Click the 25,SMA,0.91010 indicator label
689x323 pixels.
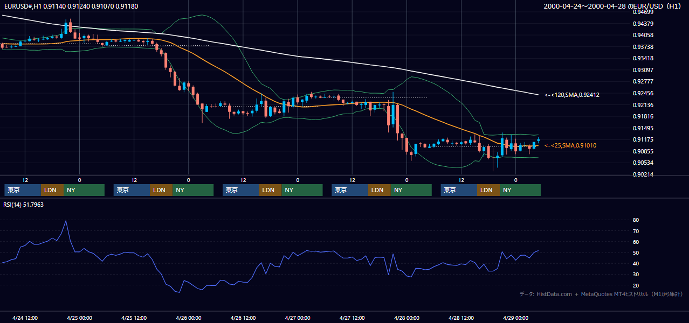570,145
